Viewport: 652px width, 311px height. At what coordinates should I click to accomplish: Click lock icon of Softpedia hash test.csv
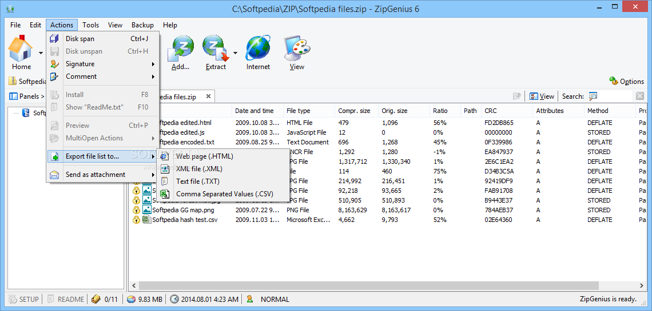point(136,220)
